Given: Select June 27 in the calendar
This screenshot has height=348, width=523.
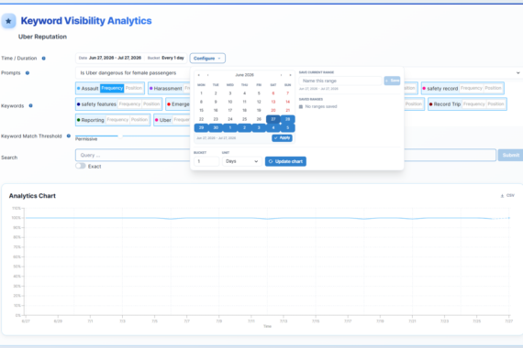Looking at the screenshot, I should 273,119.
